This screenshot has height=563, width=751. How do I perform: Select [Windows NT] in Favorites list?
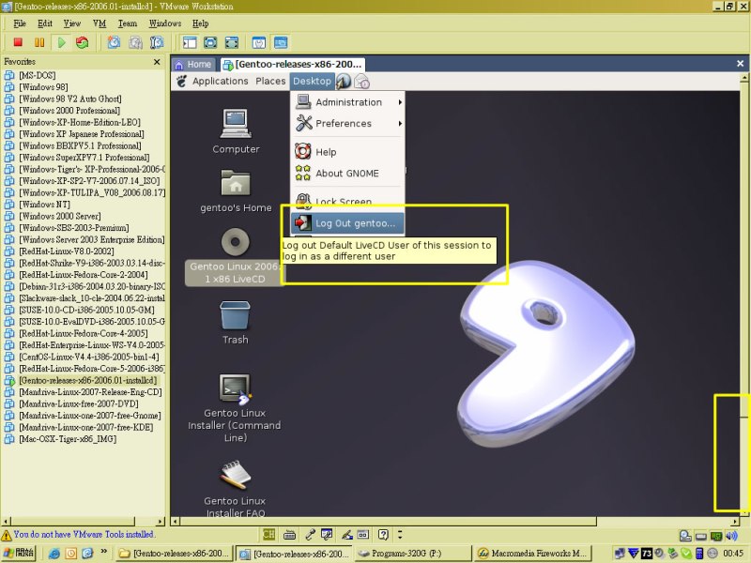click(44, 204)
